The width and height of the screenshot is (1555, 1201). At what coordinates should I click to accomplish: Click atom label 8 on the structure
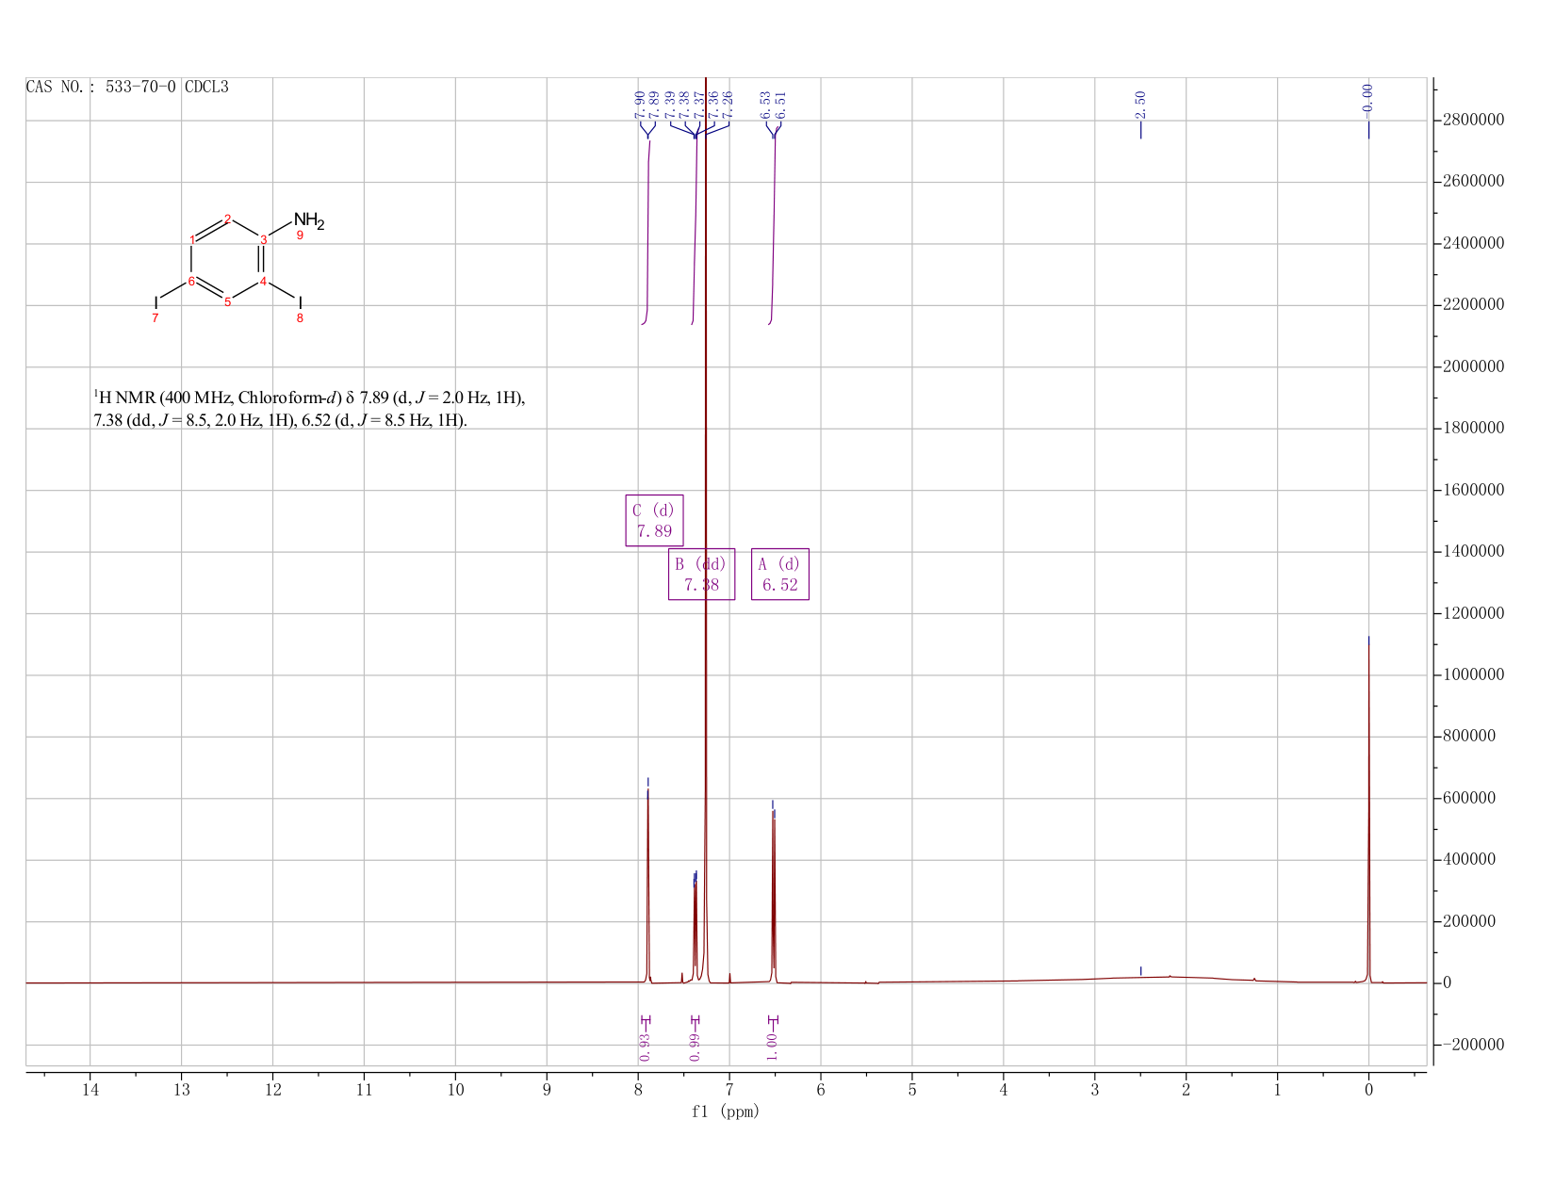coord(301,318)
